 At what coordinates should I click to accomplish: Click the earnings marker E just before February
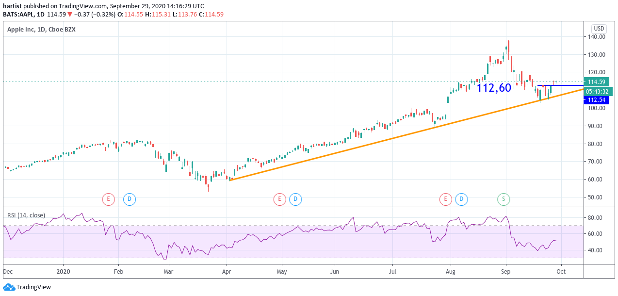click(108, 198)
